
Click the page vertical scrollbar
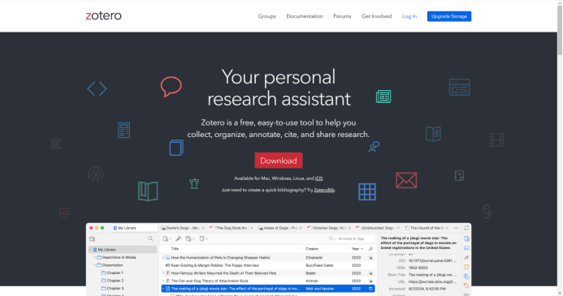click(x=560, y=148)
